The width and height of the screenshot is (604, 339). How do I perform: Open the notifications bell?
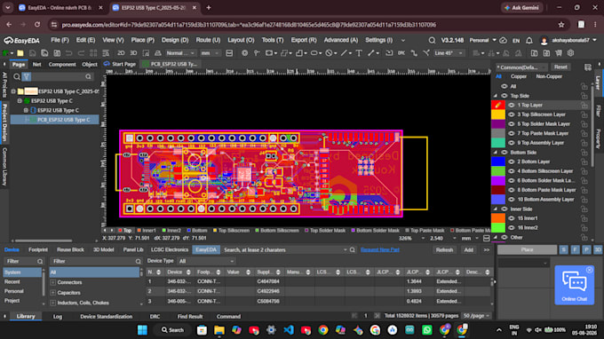click(x=528, y=40)
